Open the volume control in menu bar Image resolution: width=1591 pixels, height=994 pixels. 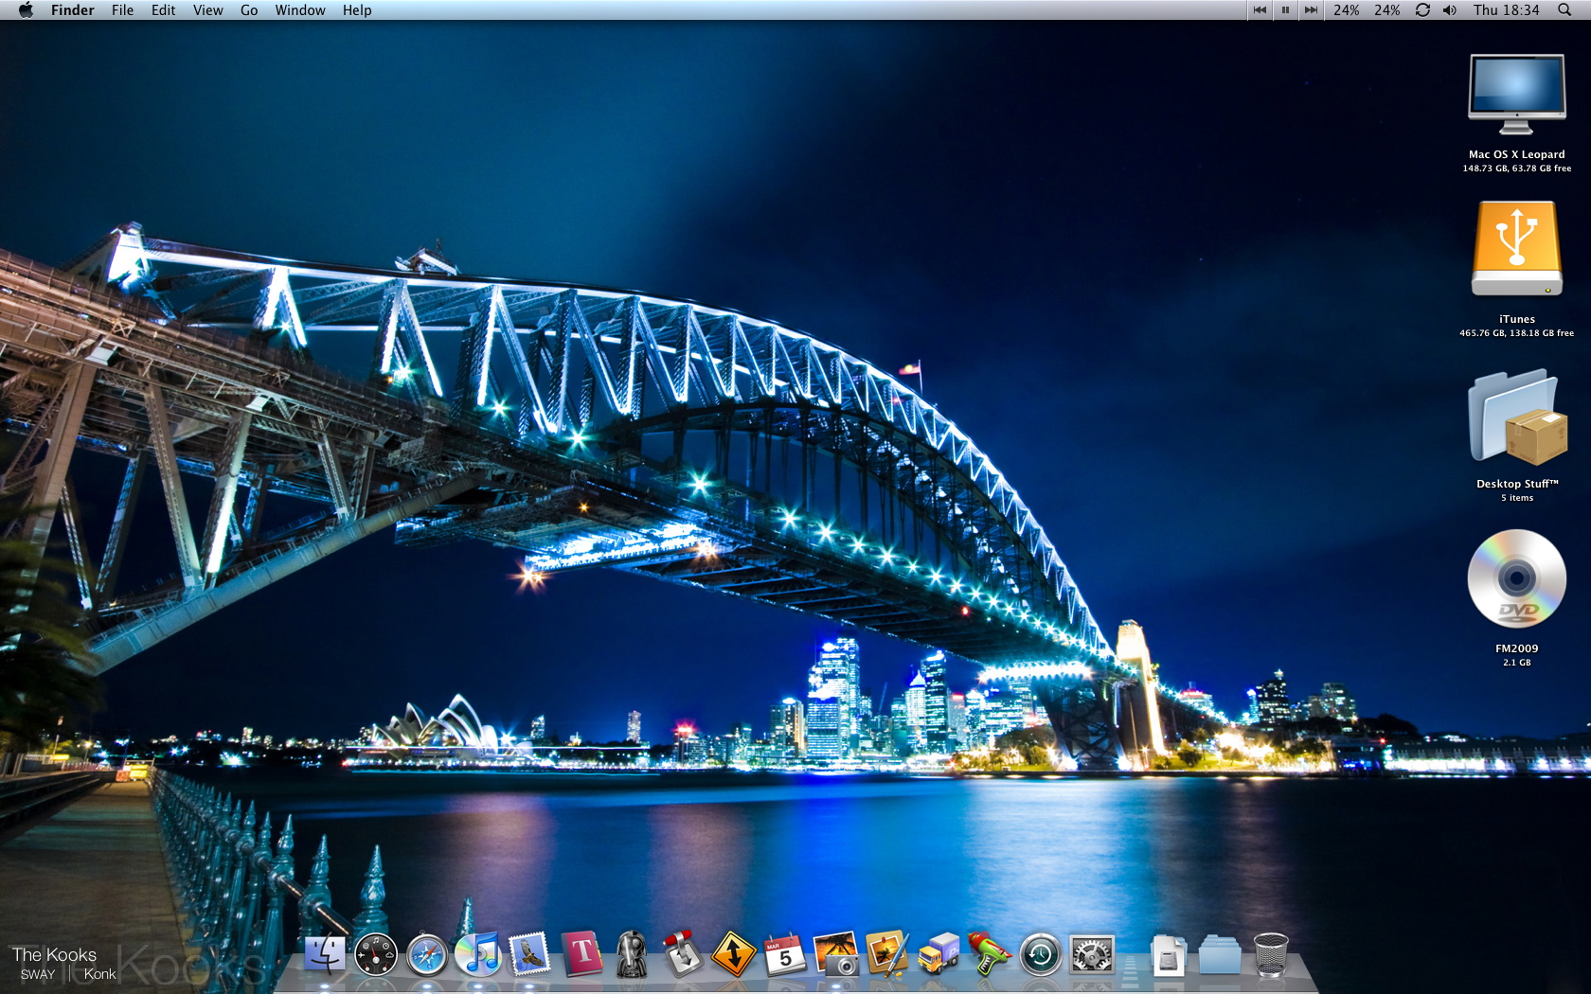tap(1449, 10)
